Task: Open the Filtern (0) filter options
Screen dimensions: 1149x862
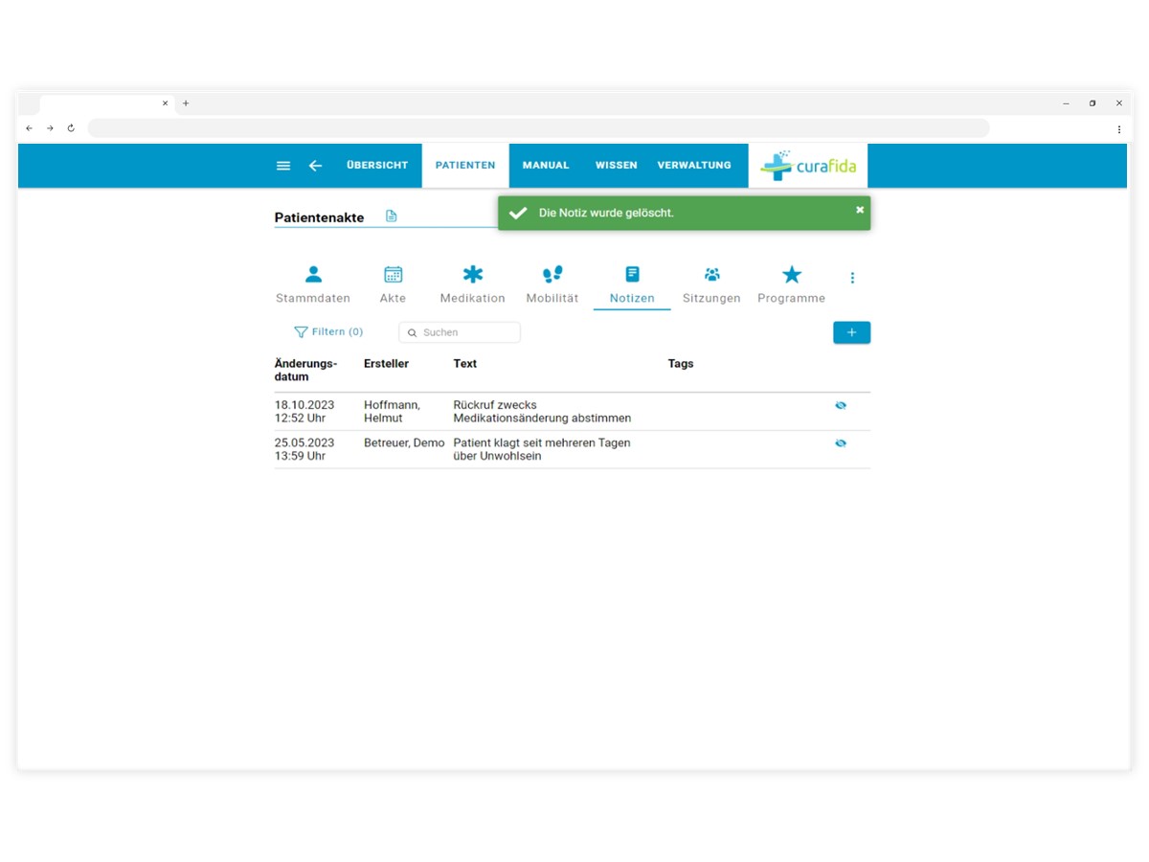Action: coord(328,332)
